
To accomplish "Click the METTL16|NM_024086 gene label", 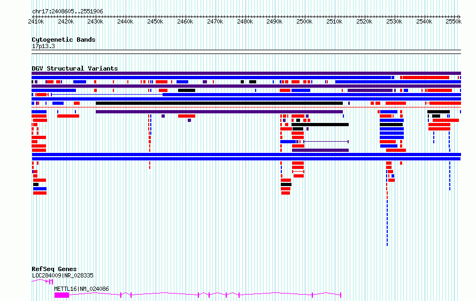I will 81,289.
